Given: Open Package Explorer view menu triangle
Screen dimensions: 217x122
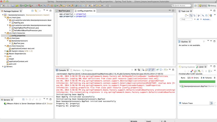Looking at the screenshot, I should (x=44, y=10).
